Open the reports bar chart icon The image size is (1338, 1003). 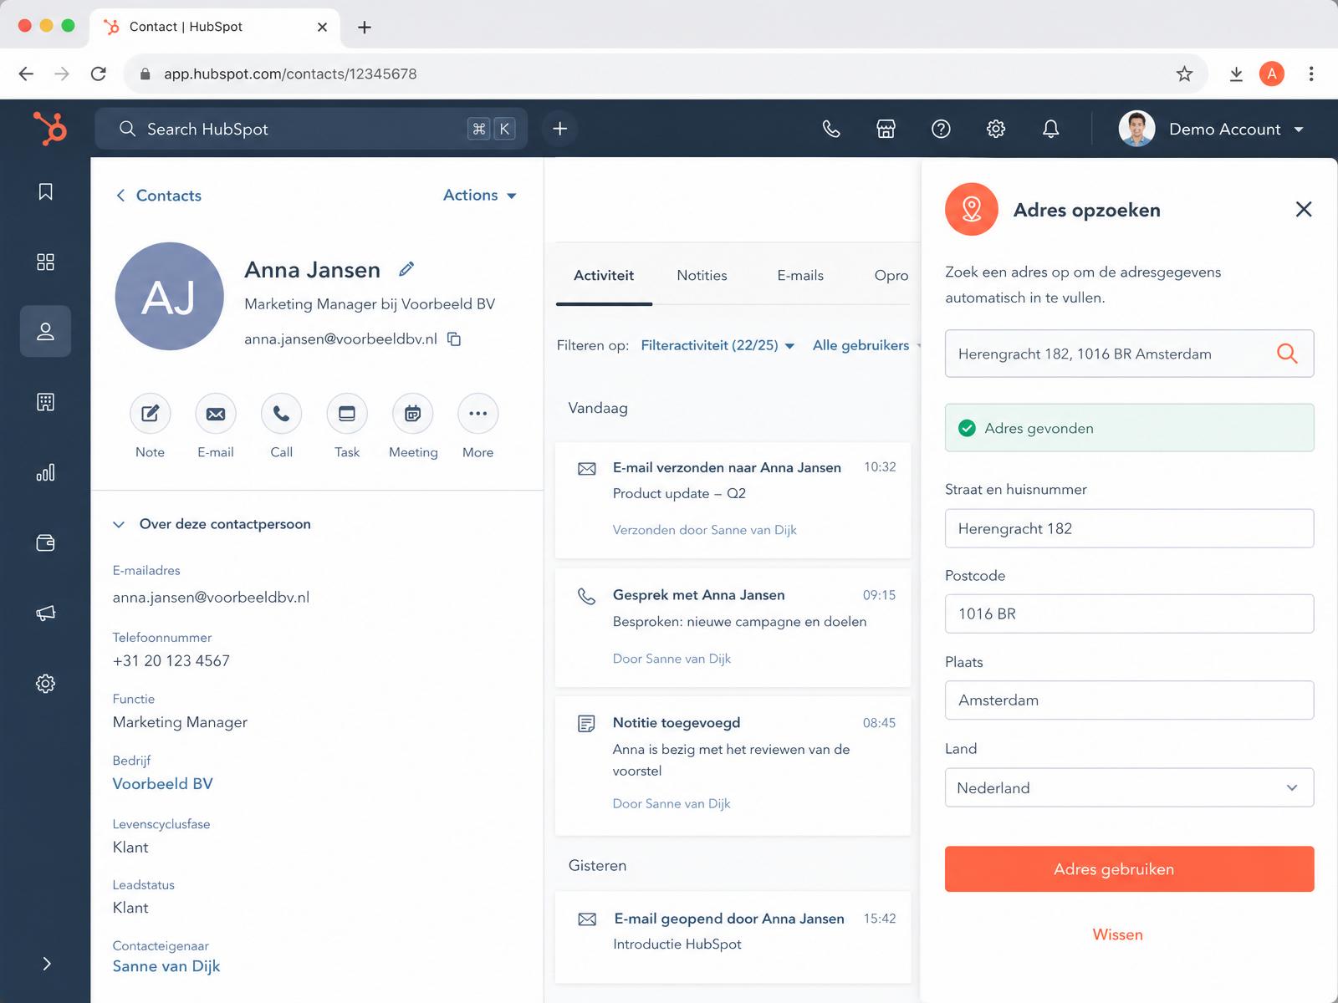pyautogui.click(x=46, y=472)
